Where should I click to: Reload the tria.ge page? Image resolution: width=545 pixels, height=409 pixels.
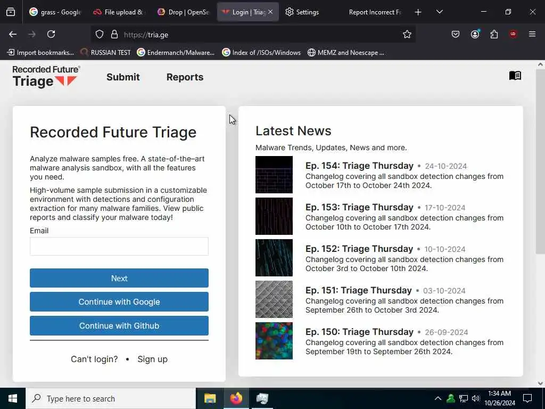tap(51, 34)
